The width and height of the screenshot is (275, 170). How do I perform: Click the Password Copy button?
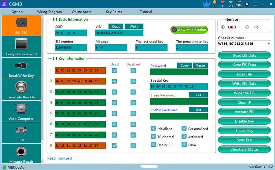[184, 65]
